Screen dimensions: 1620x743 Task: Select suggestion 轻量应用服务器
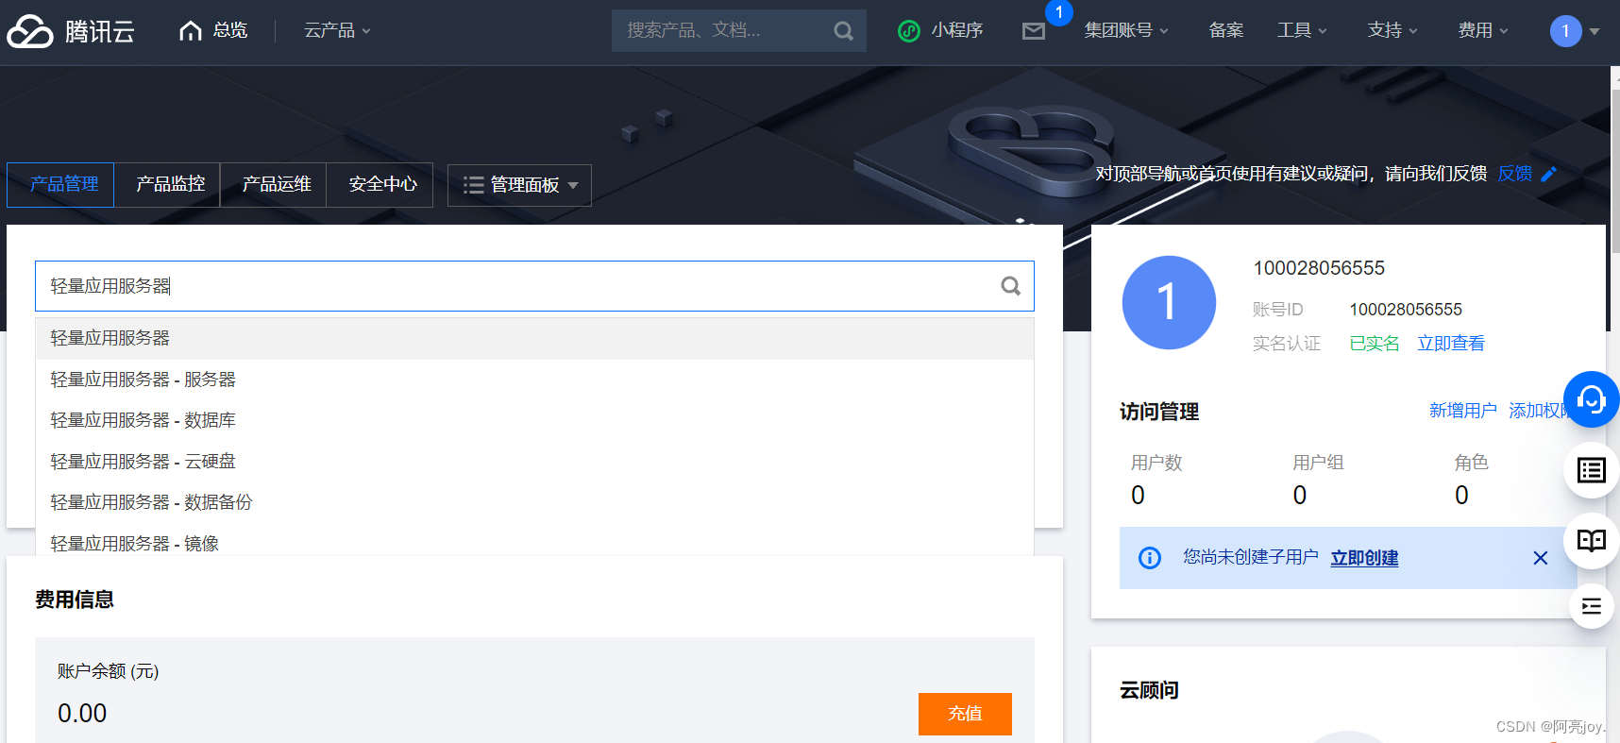pos(534,338)
